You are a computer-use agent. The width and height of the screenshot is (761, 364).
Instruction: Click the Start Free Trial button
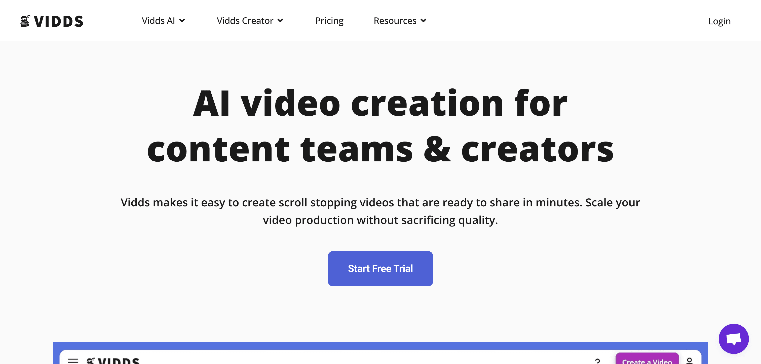(x=380, y=268)
